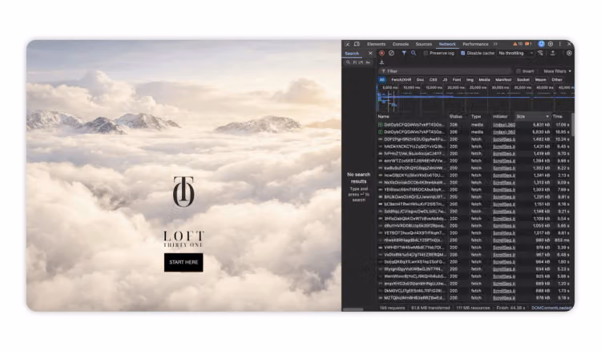Click the network Filter text field
601x351 pixels.
point(446,71)
